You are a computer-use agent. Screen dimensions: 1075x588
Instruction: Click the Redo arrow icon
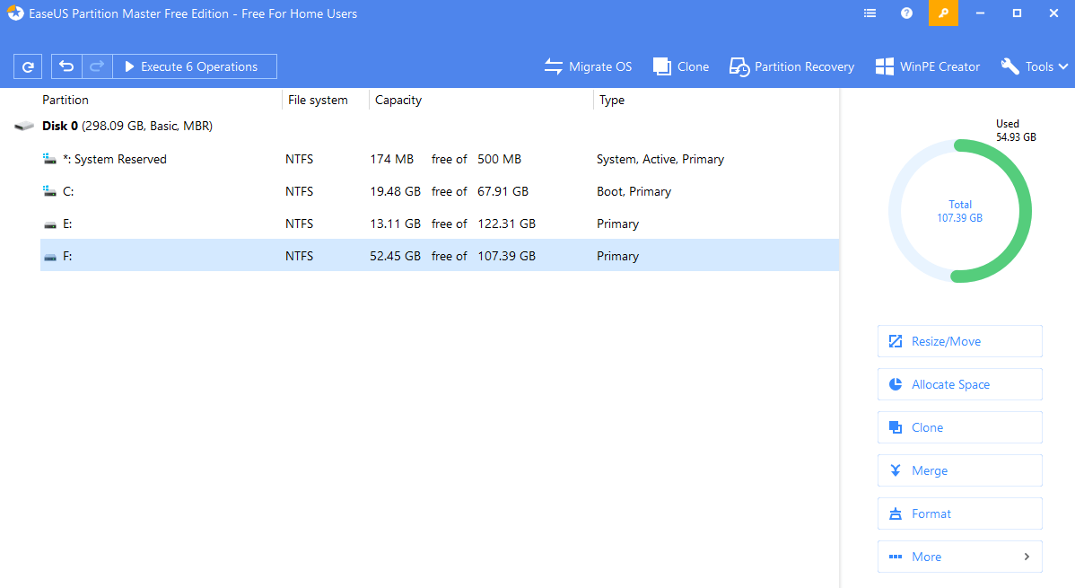pos(96,66)
